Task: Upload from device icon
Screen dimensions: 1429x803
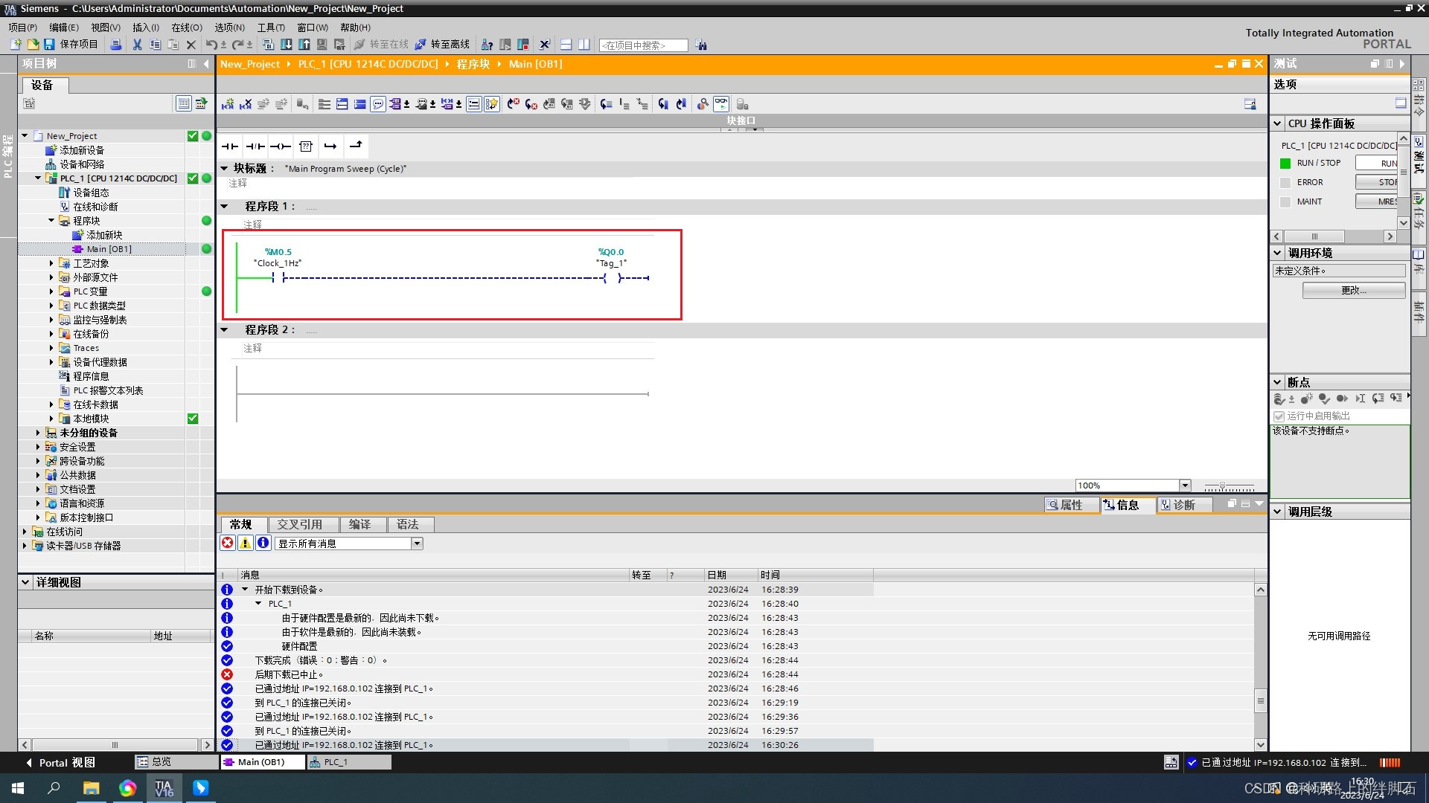Action: 304,45
